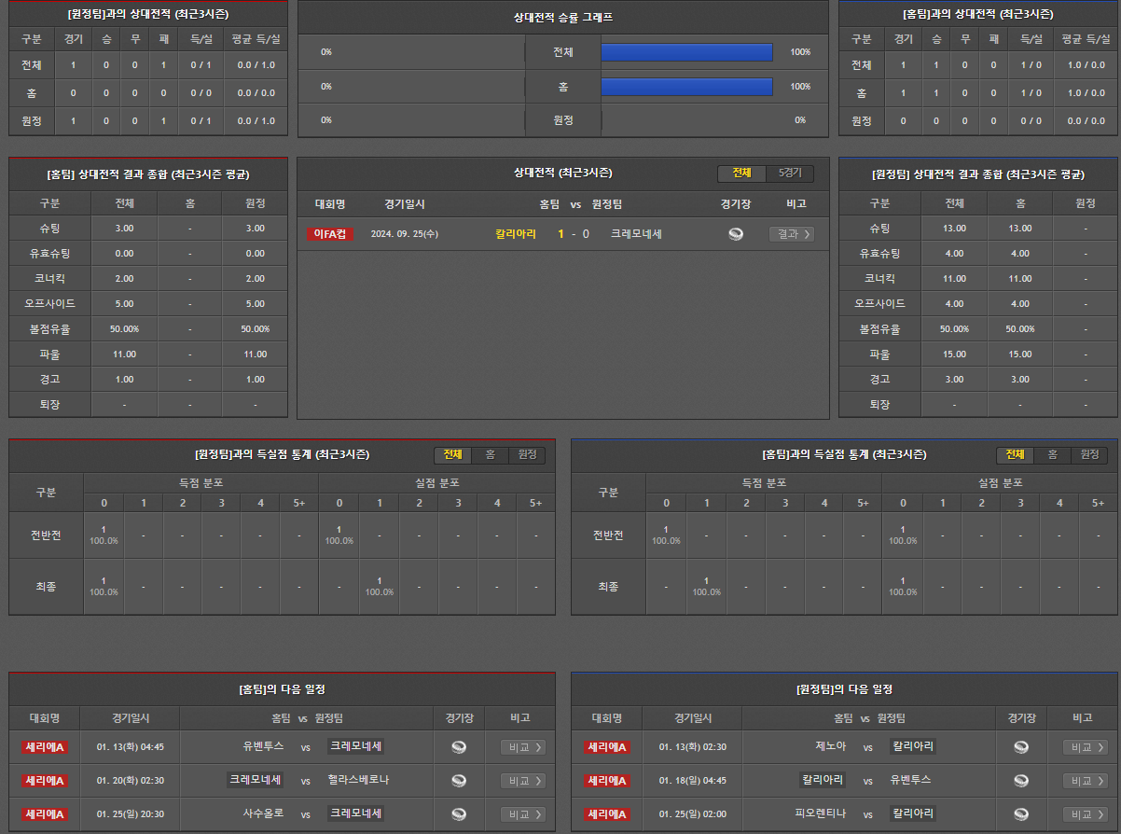The image size is (1121, 834).
Task: Select 원정 tab in [원정팀]과의 득실점 통계
Action: [x=527, y=454]
